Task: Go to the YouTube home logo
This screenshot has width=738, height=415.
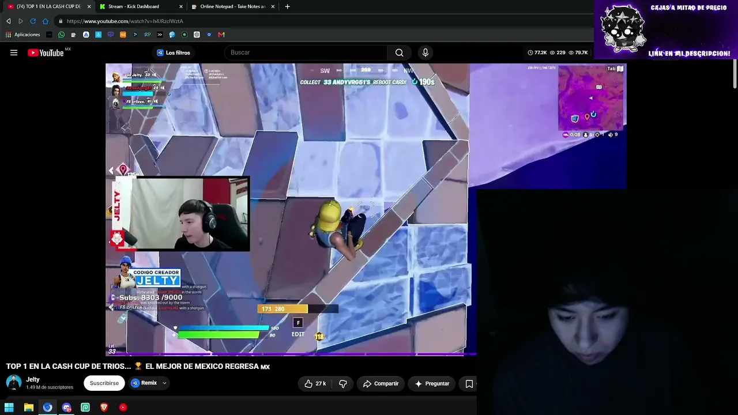Action: click(46, 52)
